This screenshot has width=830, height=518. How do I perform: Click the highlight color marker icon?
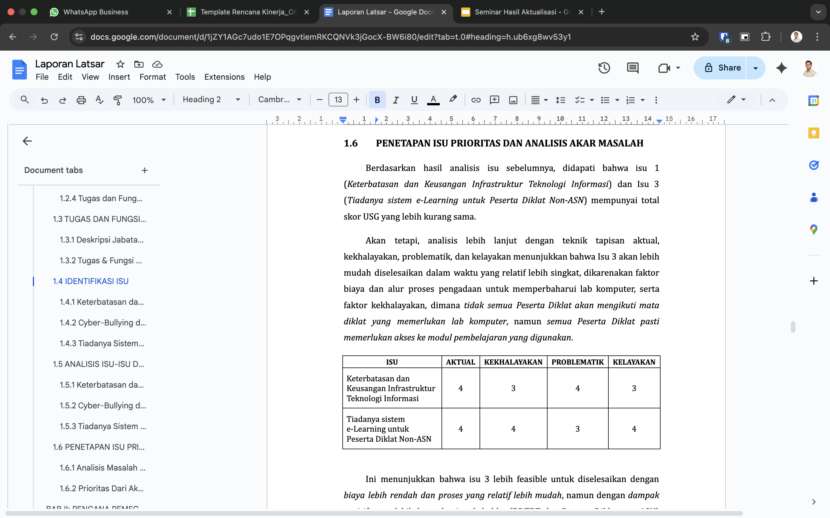(x=453, y=99)
